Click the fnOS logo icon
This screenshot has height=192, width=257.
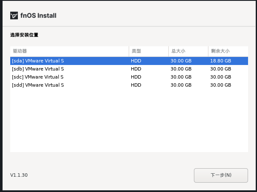coord(14,16)
